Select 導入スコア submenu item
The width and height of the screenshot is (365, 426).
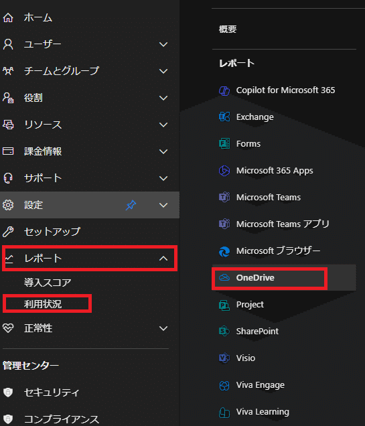[48, 283]
